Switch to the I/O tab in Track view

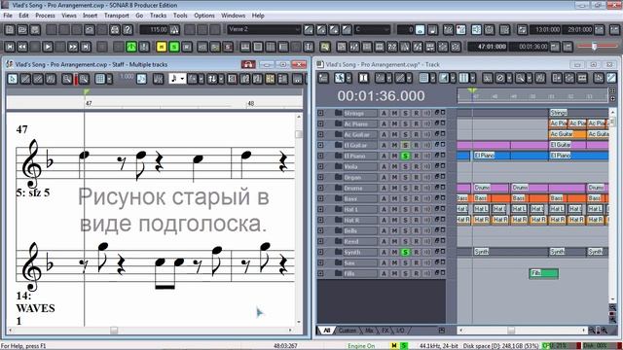[400, 331]
